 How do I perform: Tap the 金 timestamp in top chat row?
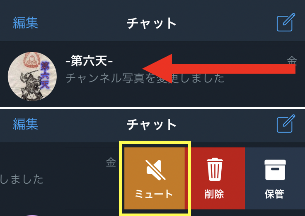point(292,60)
